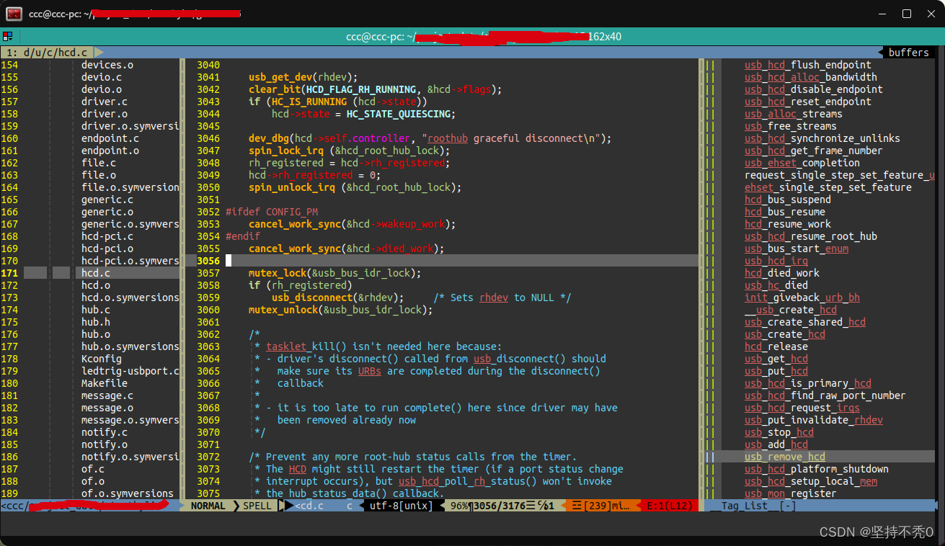
Task: Switch to the '1: d/u/c/hcd.c' buffer tab
Action: click(x=43, y=52)
